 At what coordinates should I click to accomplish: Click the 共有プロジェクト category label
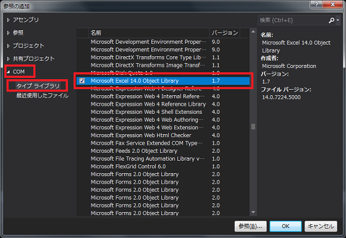33,59
